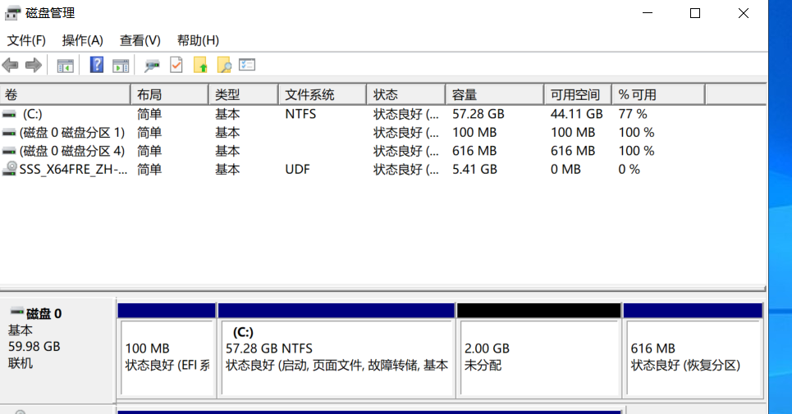Click the forward arrow toolbar icon
Image resolution: width=792 pixels, height=414 pixels.
(x=33, y=66)
